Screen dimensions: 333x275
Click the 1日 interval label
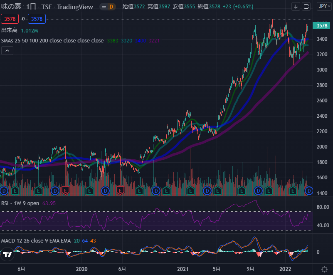(x=31, y=7)
